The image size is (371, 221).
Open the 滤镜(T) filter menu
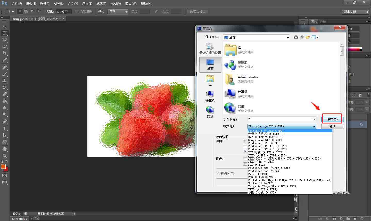pyautogui.click(x=101, y=4)
